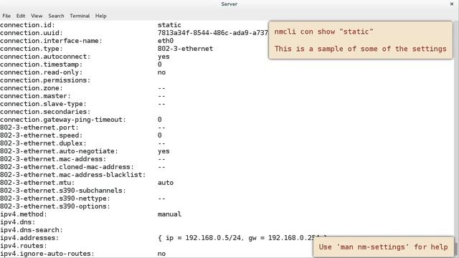The image size is (459, 258).
Task: Click the 'connection.slave-type:' label
Action: tap(43, 104)
